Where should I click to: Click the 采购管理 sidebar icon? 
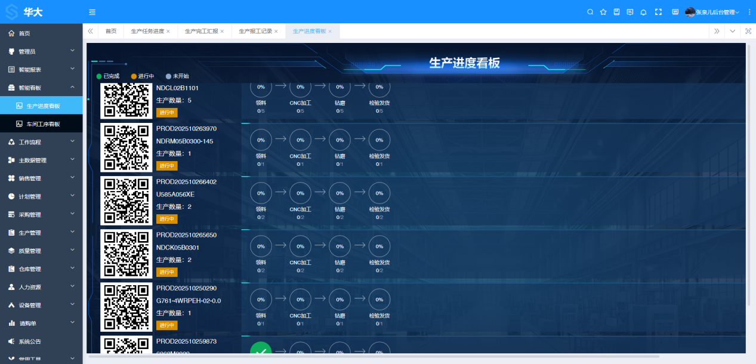coord(11,214)
